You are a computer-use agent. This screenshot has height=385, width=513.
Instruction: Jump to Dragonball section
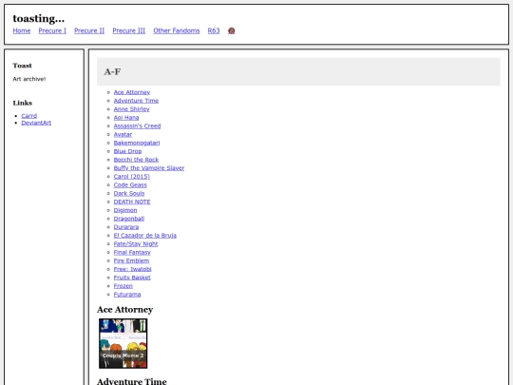pyautogui.click(x=129, y=219)
